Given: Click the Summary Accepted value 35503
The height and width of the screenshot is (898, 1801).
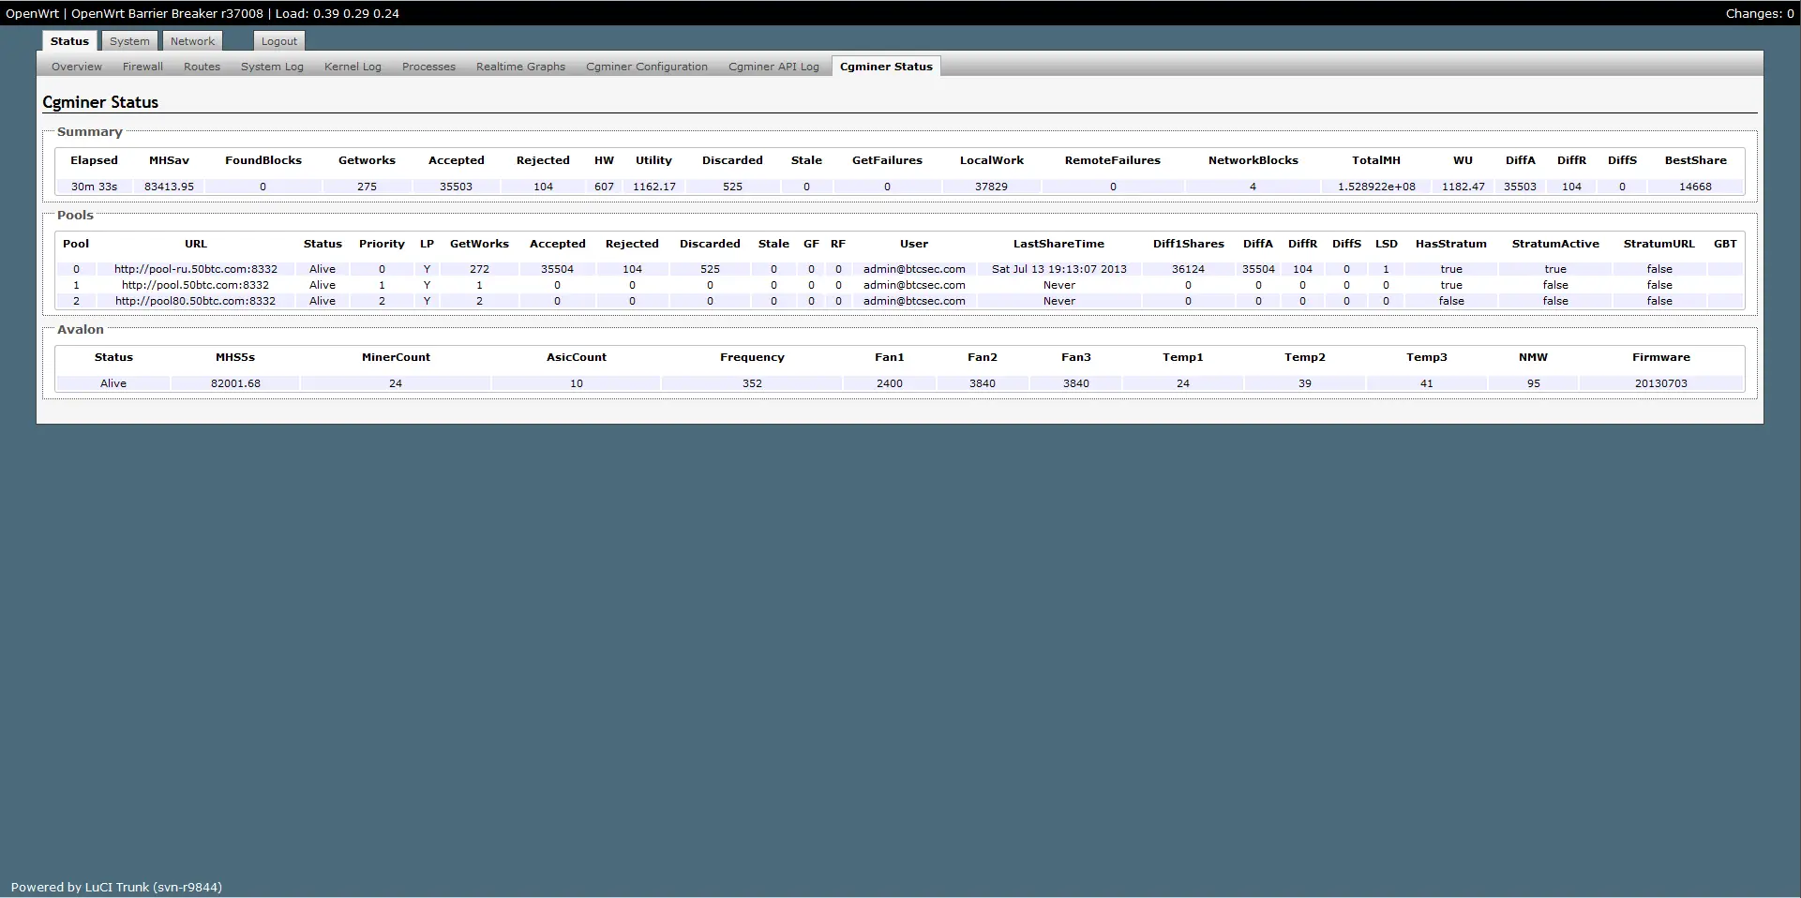Looking at the screenshot, I should tap(456, 187).
